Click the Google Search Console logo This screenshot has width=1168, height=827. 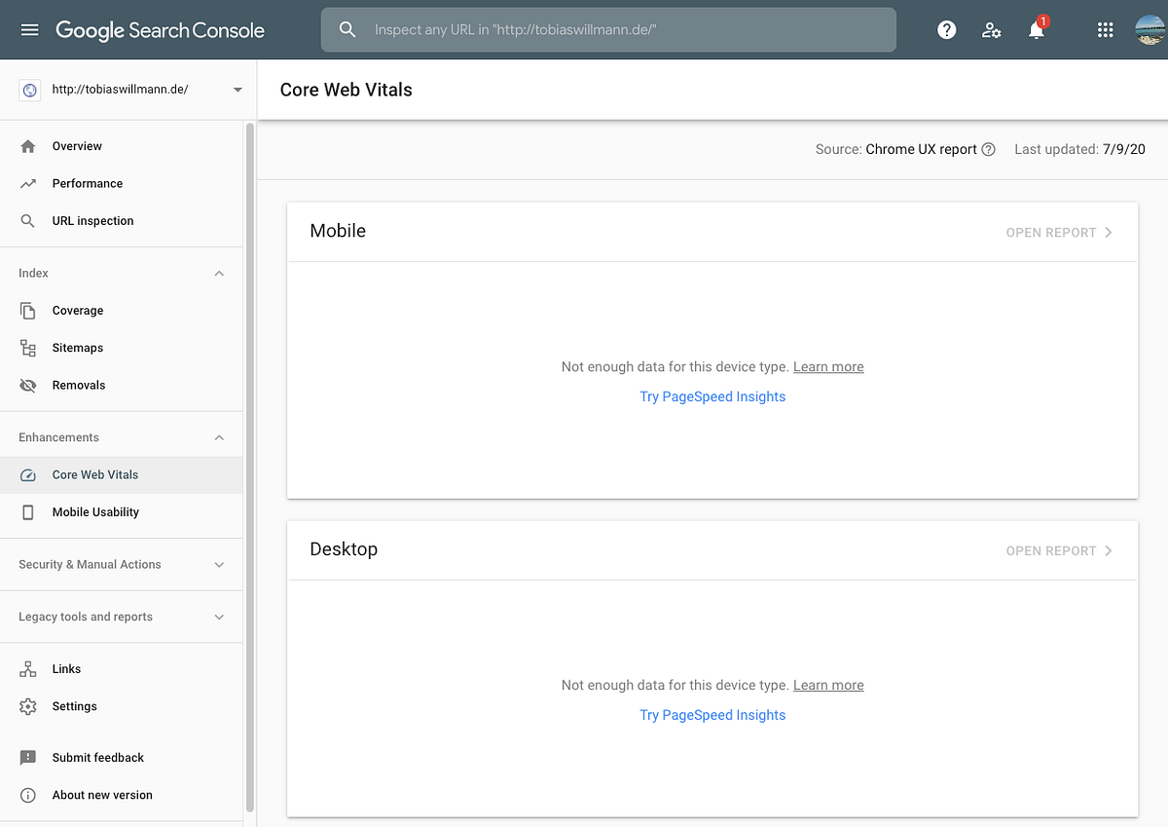pyautogui.click(x=160, y=30)
